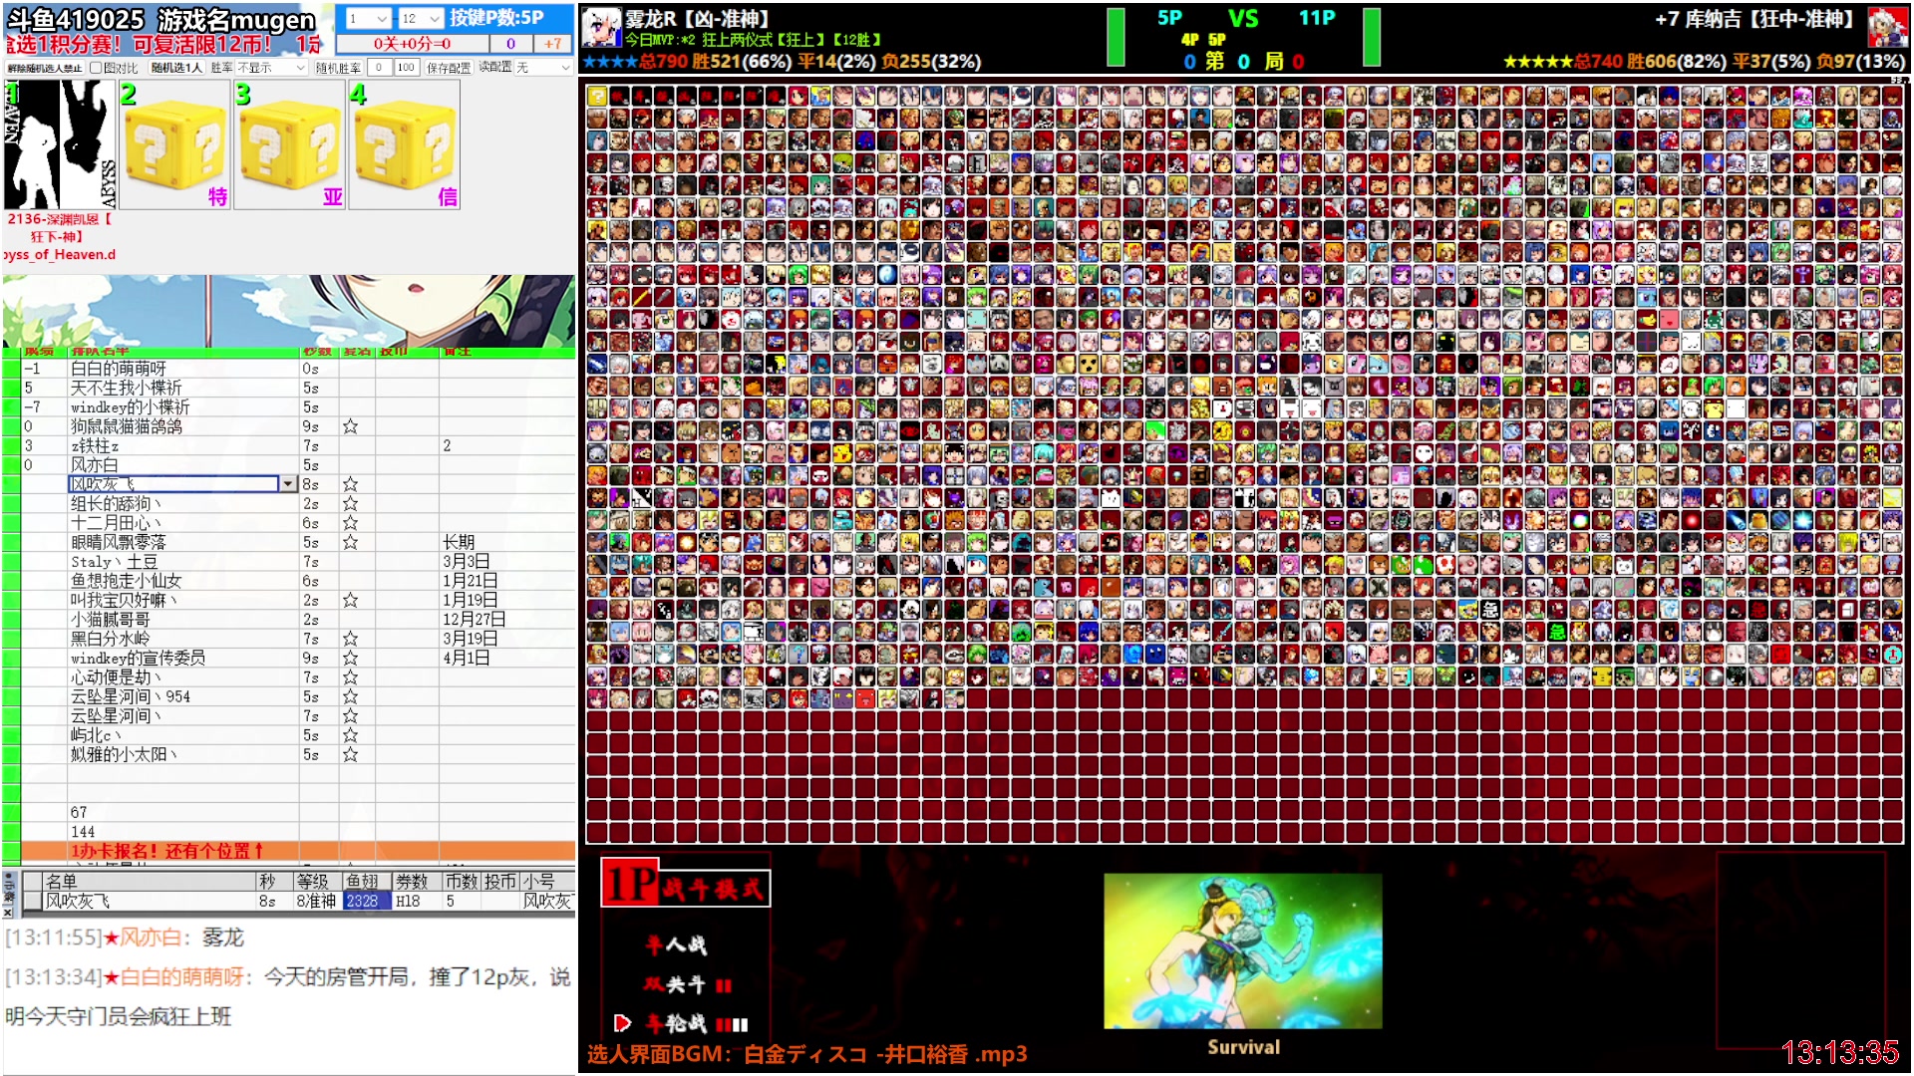
Task: Click the yellow random-select icon in roster grid
Action: [597, 96]
